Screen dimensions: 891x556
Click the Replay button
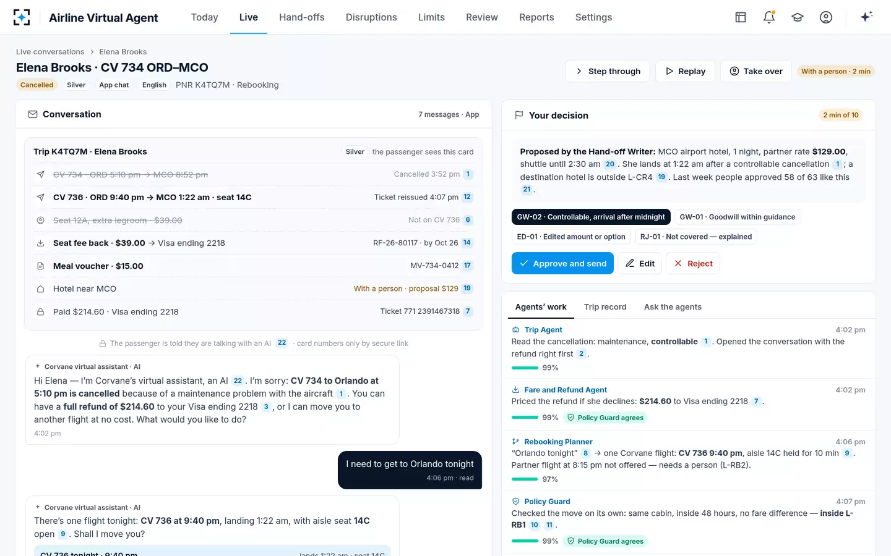[x=685, y=71]
